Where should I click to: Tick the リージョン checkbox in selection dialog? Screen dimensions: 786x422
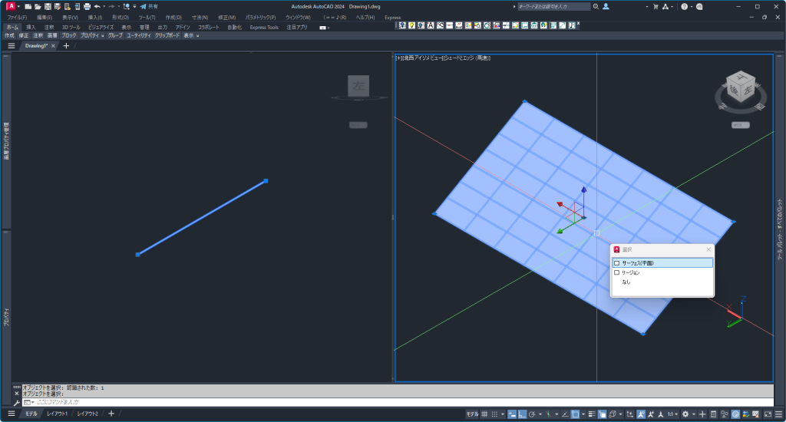pos(616,272)
